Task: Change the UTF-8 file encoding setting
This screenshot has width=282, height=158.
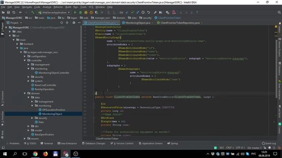Action: tap(241, 148)
